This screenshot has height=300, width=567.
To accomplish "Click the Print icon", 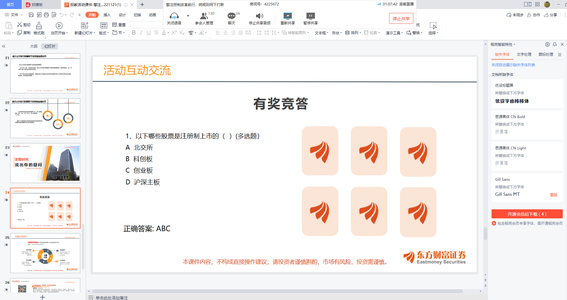I will pos(46,15).
